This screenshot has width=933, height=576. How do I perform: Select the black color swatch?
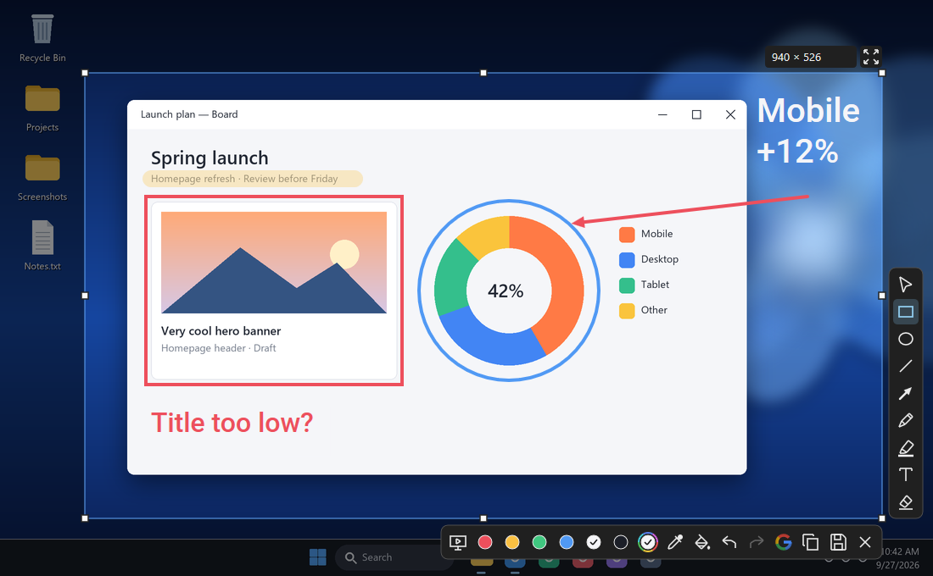click(621, 542)
